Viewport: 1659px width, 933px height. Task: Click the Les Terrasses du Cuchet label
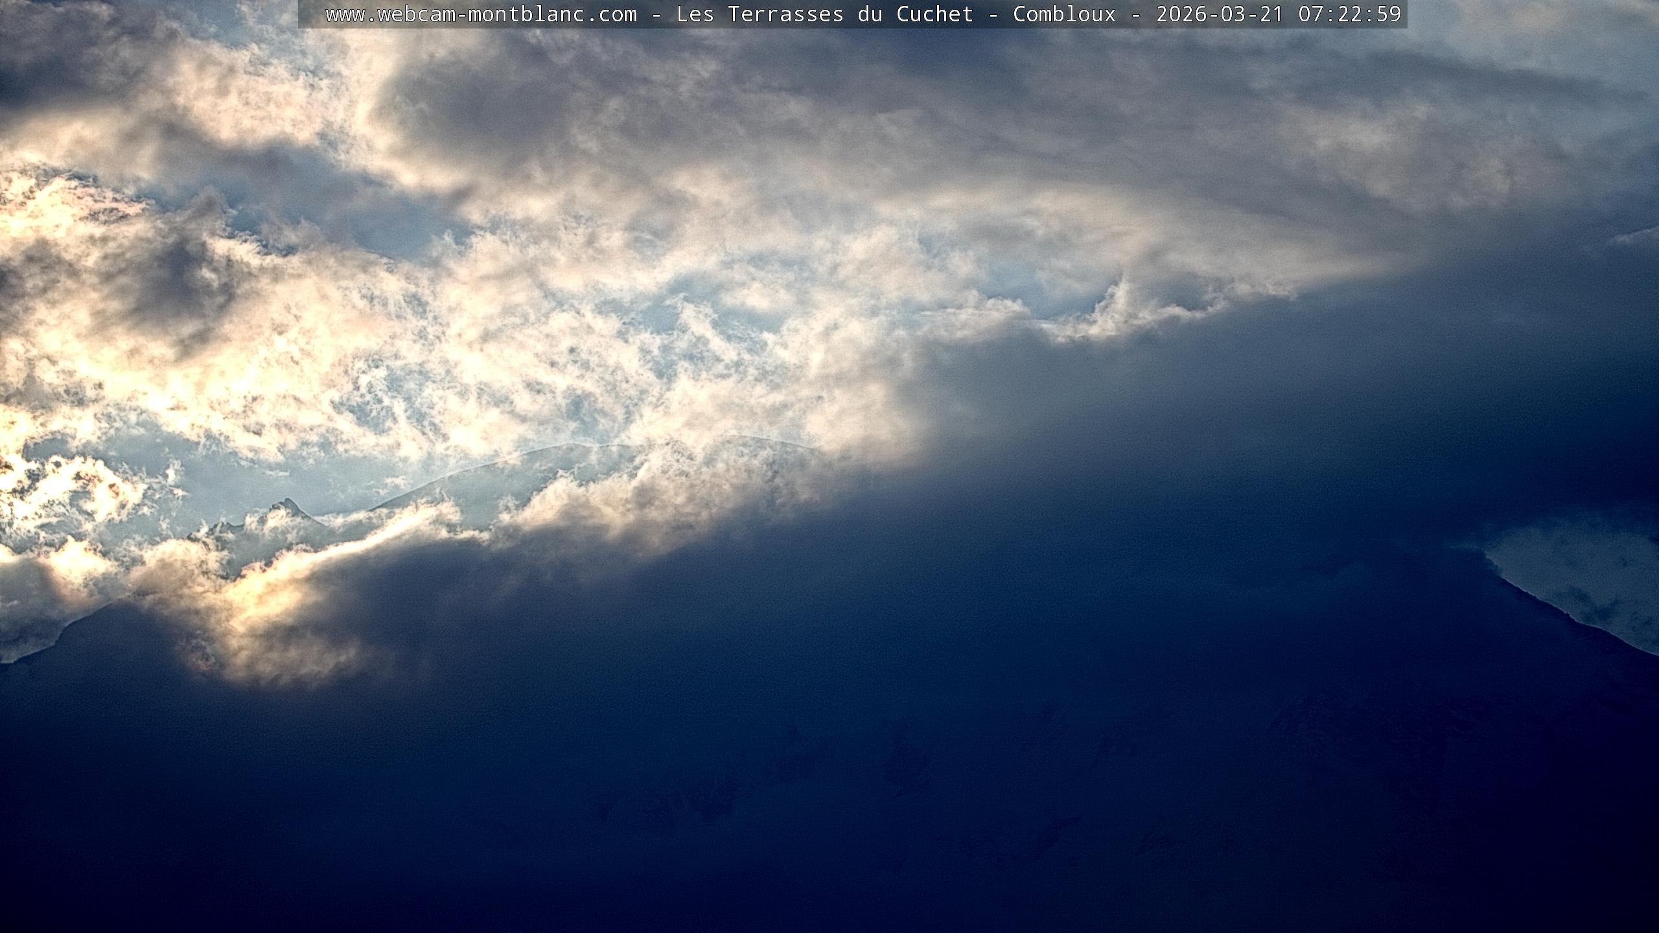tap(824, 14)
